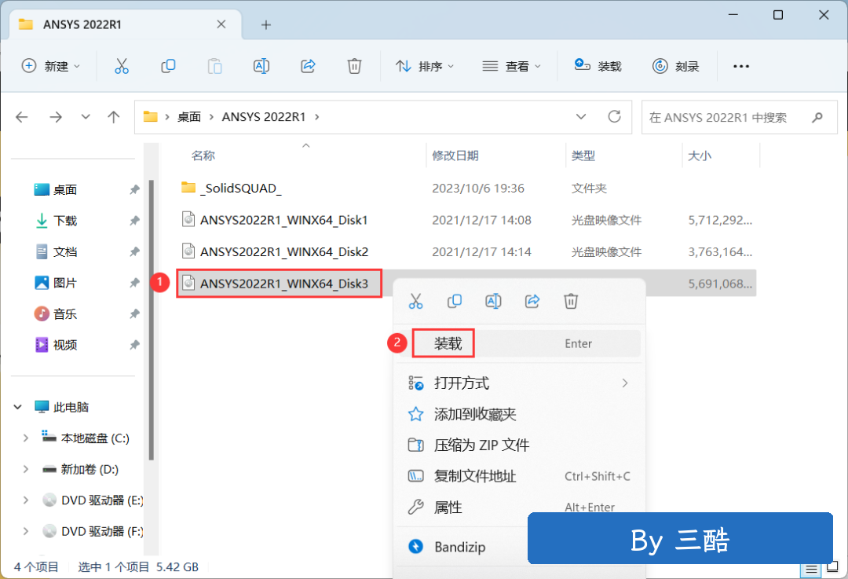Click the Copy icon in the context menu
Viewport: 848px width, 579px height.
[455, 301]
